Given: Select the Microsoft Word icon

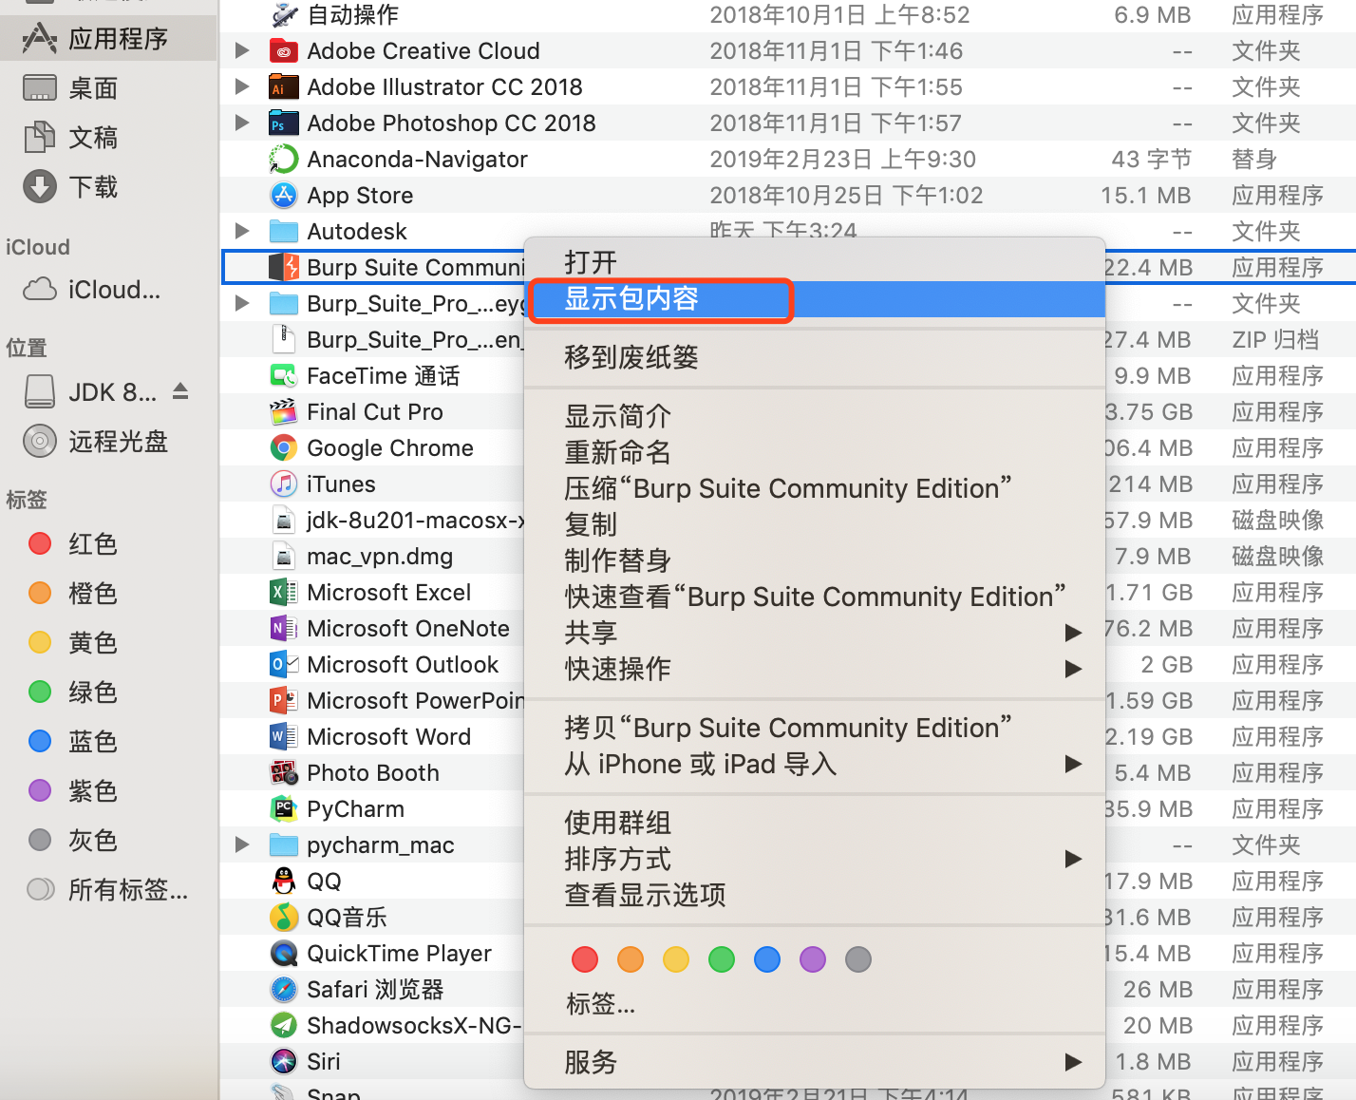Looking at the screenshot, I should click(x=283, y=736).
